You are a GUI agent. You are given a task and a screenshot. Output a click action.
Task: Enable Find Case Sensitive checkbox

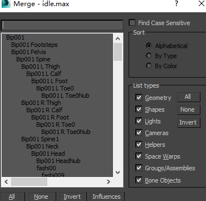pos(133,23)
